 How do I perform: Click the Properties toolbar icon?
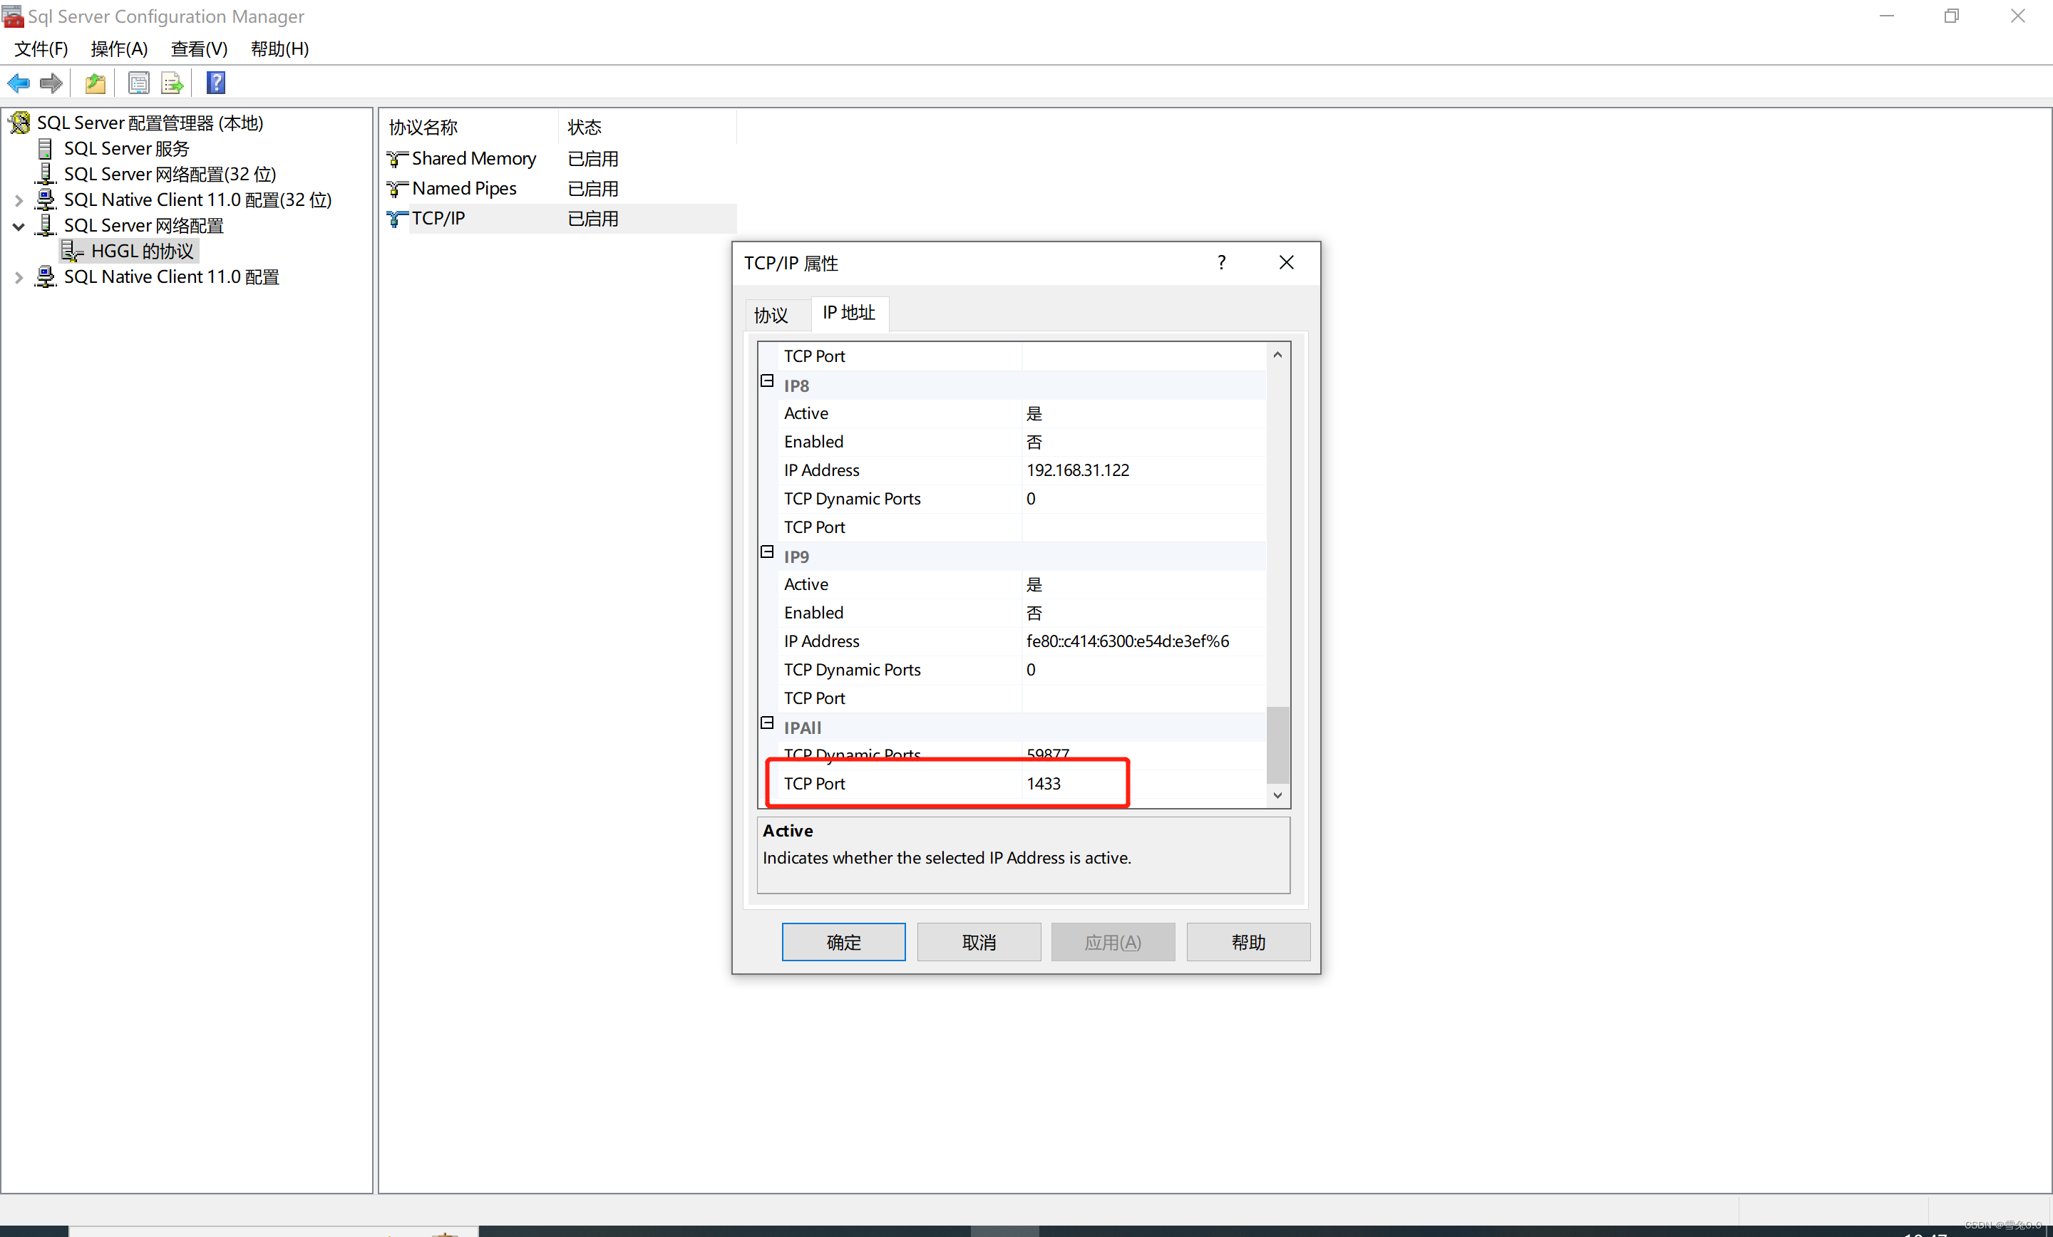click(x=138, y=83)
